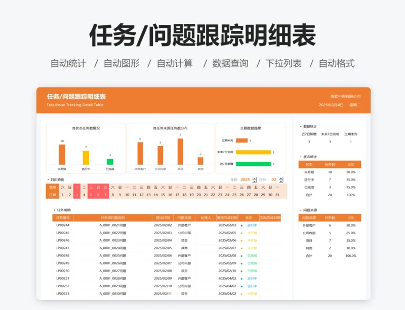The height and width of the screenshot is (310, 405).
Task: Click the 未开始 status in row LP00247
Action: pyautogui.click(x=252, y=248)
